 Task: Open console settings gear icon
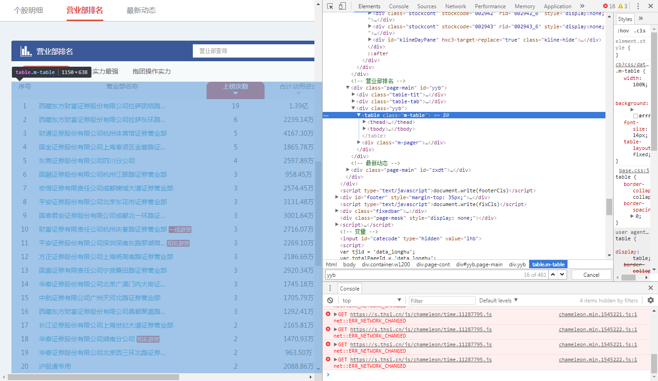pos(651,300)
